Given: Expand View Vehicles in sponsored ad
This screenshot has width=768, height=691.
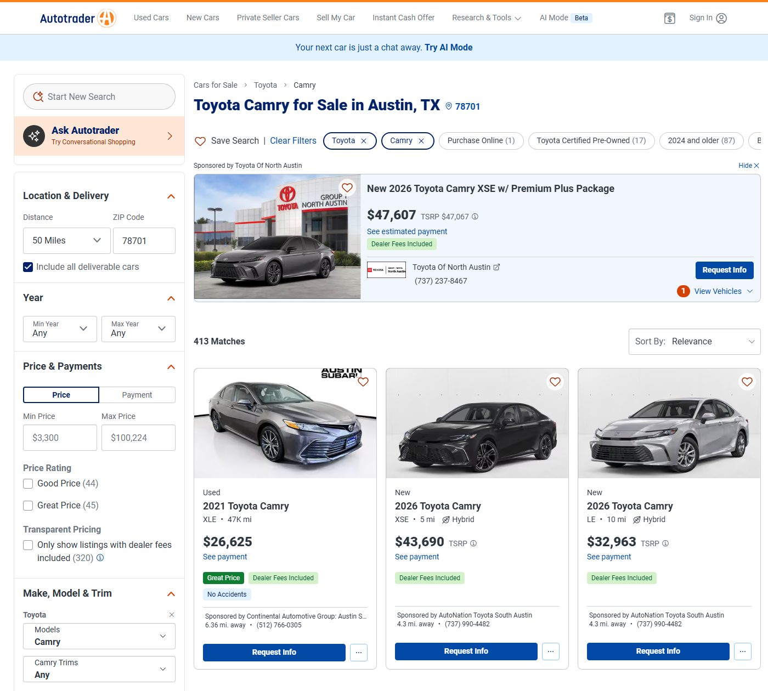Looking at the screenshot, I should point(724,291).
